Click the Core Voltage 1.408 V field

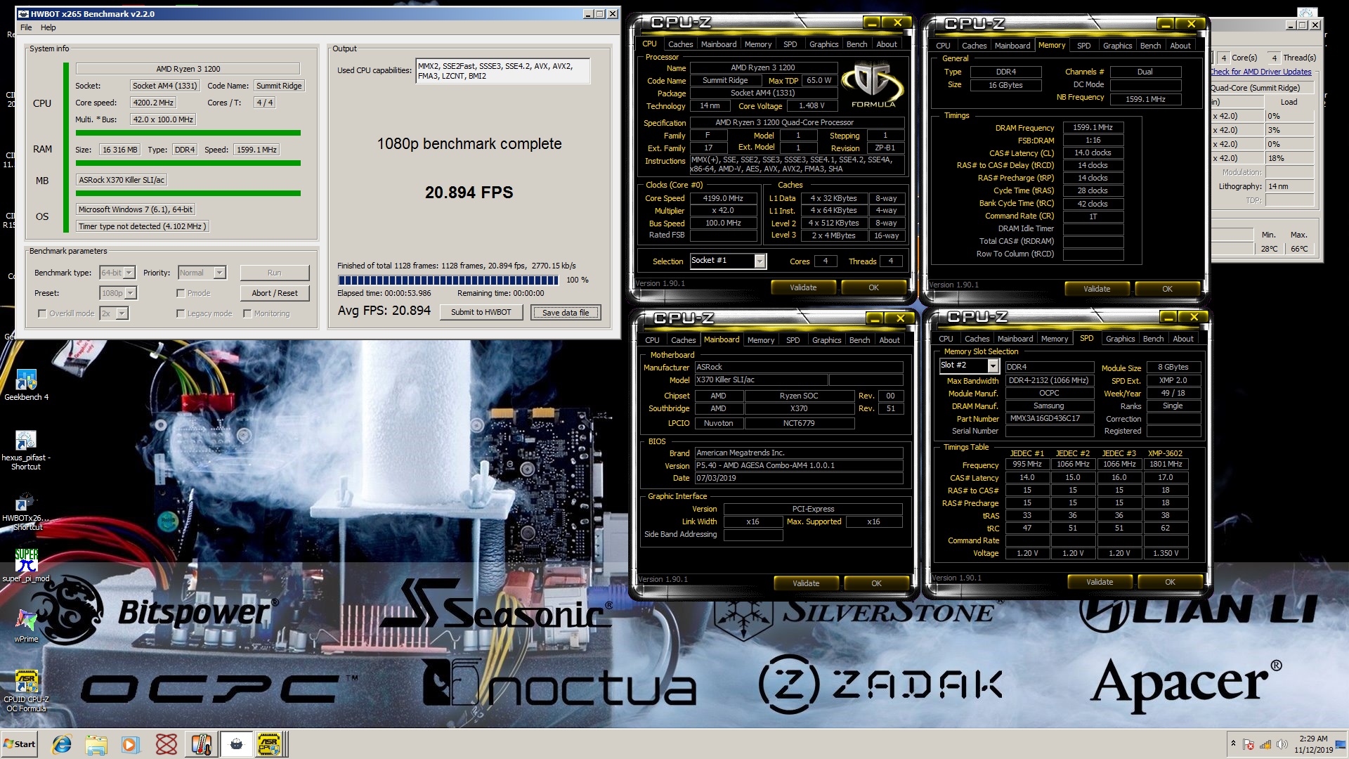[812, 106]
